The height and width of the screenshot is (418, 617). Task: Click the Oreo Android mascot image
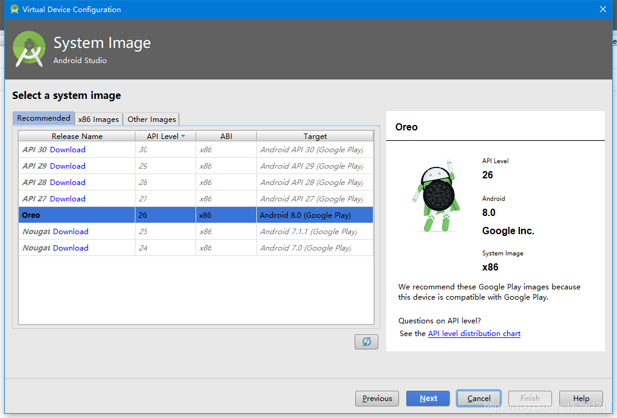[436, 195]
